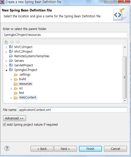131x157 pixels.
Task: Open the help question mark icon
Action: [7, 148]
